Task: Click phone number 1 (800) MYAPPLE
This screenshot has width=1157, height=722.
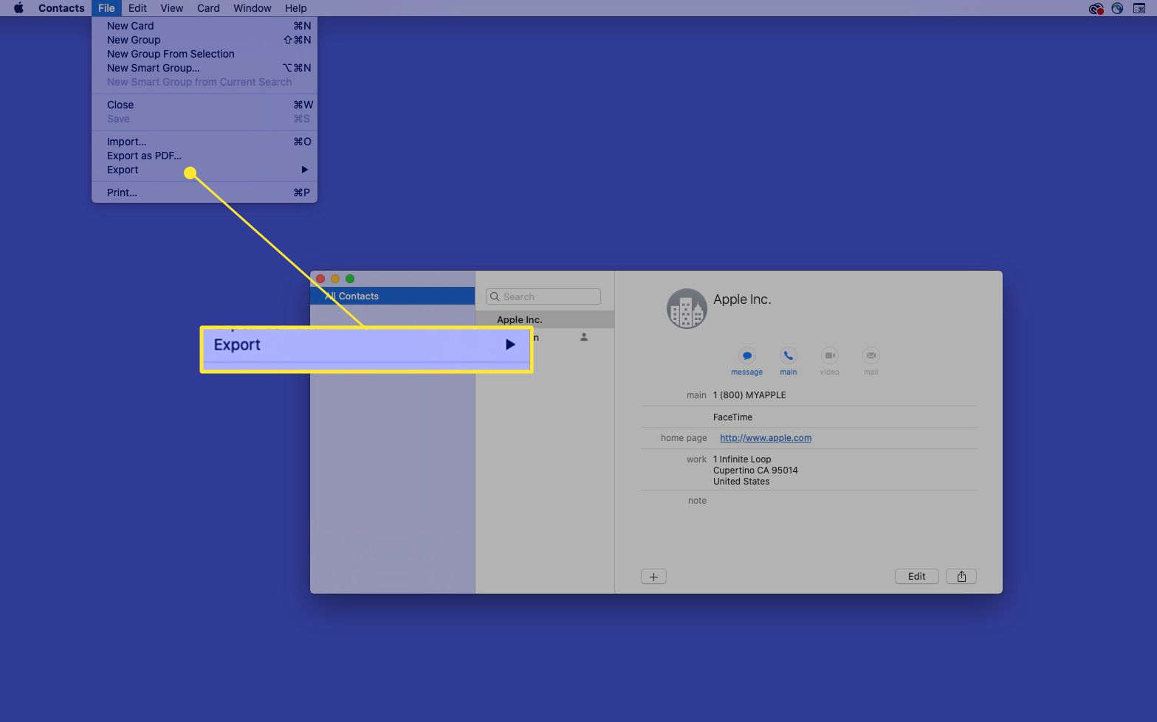Action: coord(749,395)
